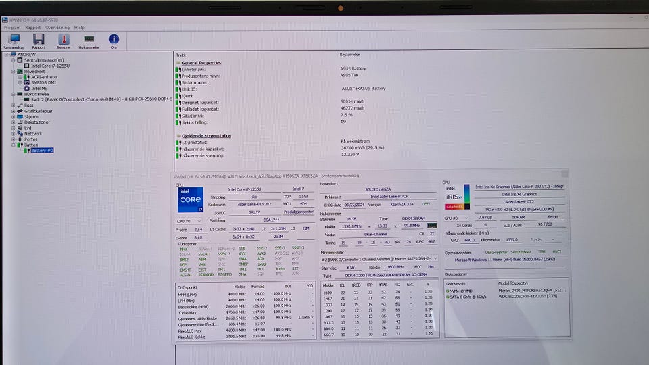The width and height of the screenshot is (649, 365).
Task: Click the Secure Boot status label
Action: click(x=521, y=252)
